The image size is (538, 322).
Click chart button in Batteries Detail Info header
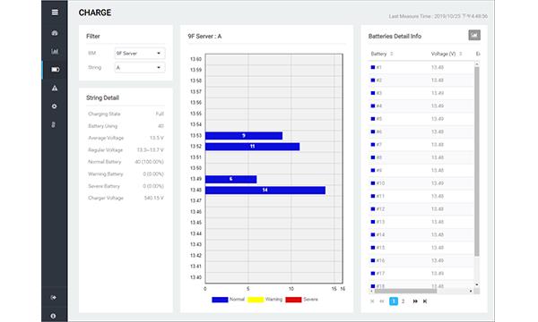click(474, 35)
